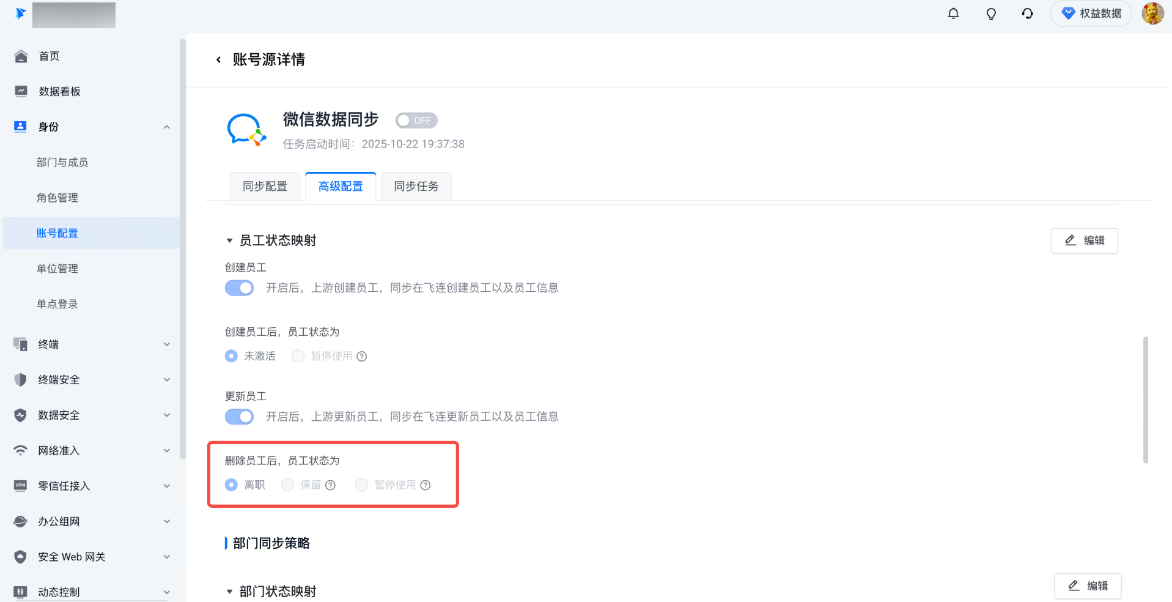The height and width of the screenshot is (602, 1172).
Task: Toggle the 微信数据同步 OFF switch
Action: pyautogui.click(x=416, y=121)
